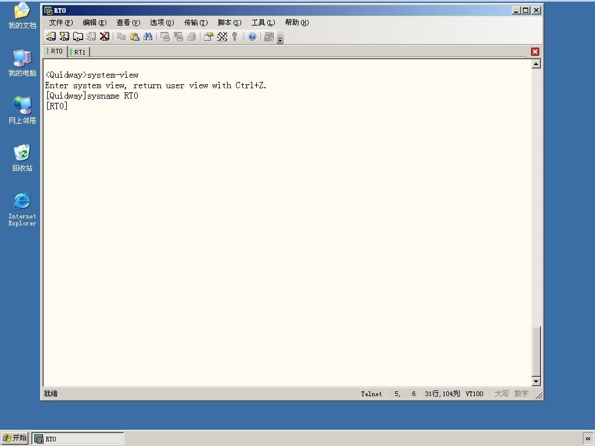Expand the system tray chevron

pyautogui.click(x=588, y=438)
